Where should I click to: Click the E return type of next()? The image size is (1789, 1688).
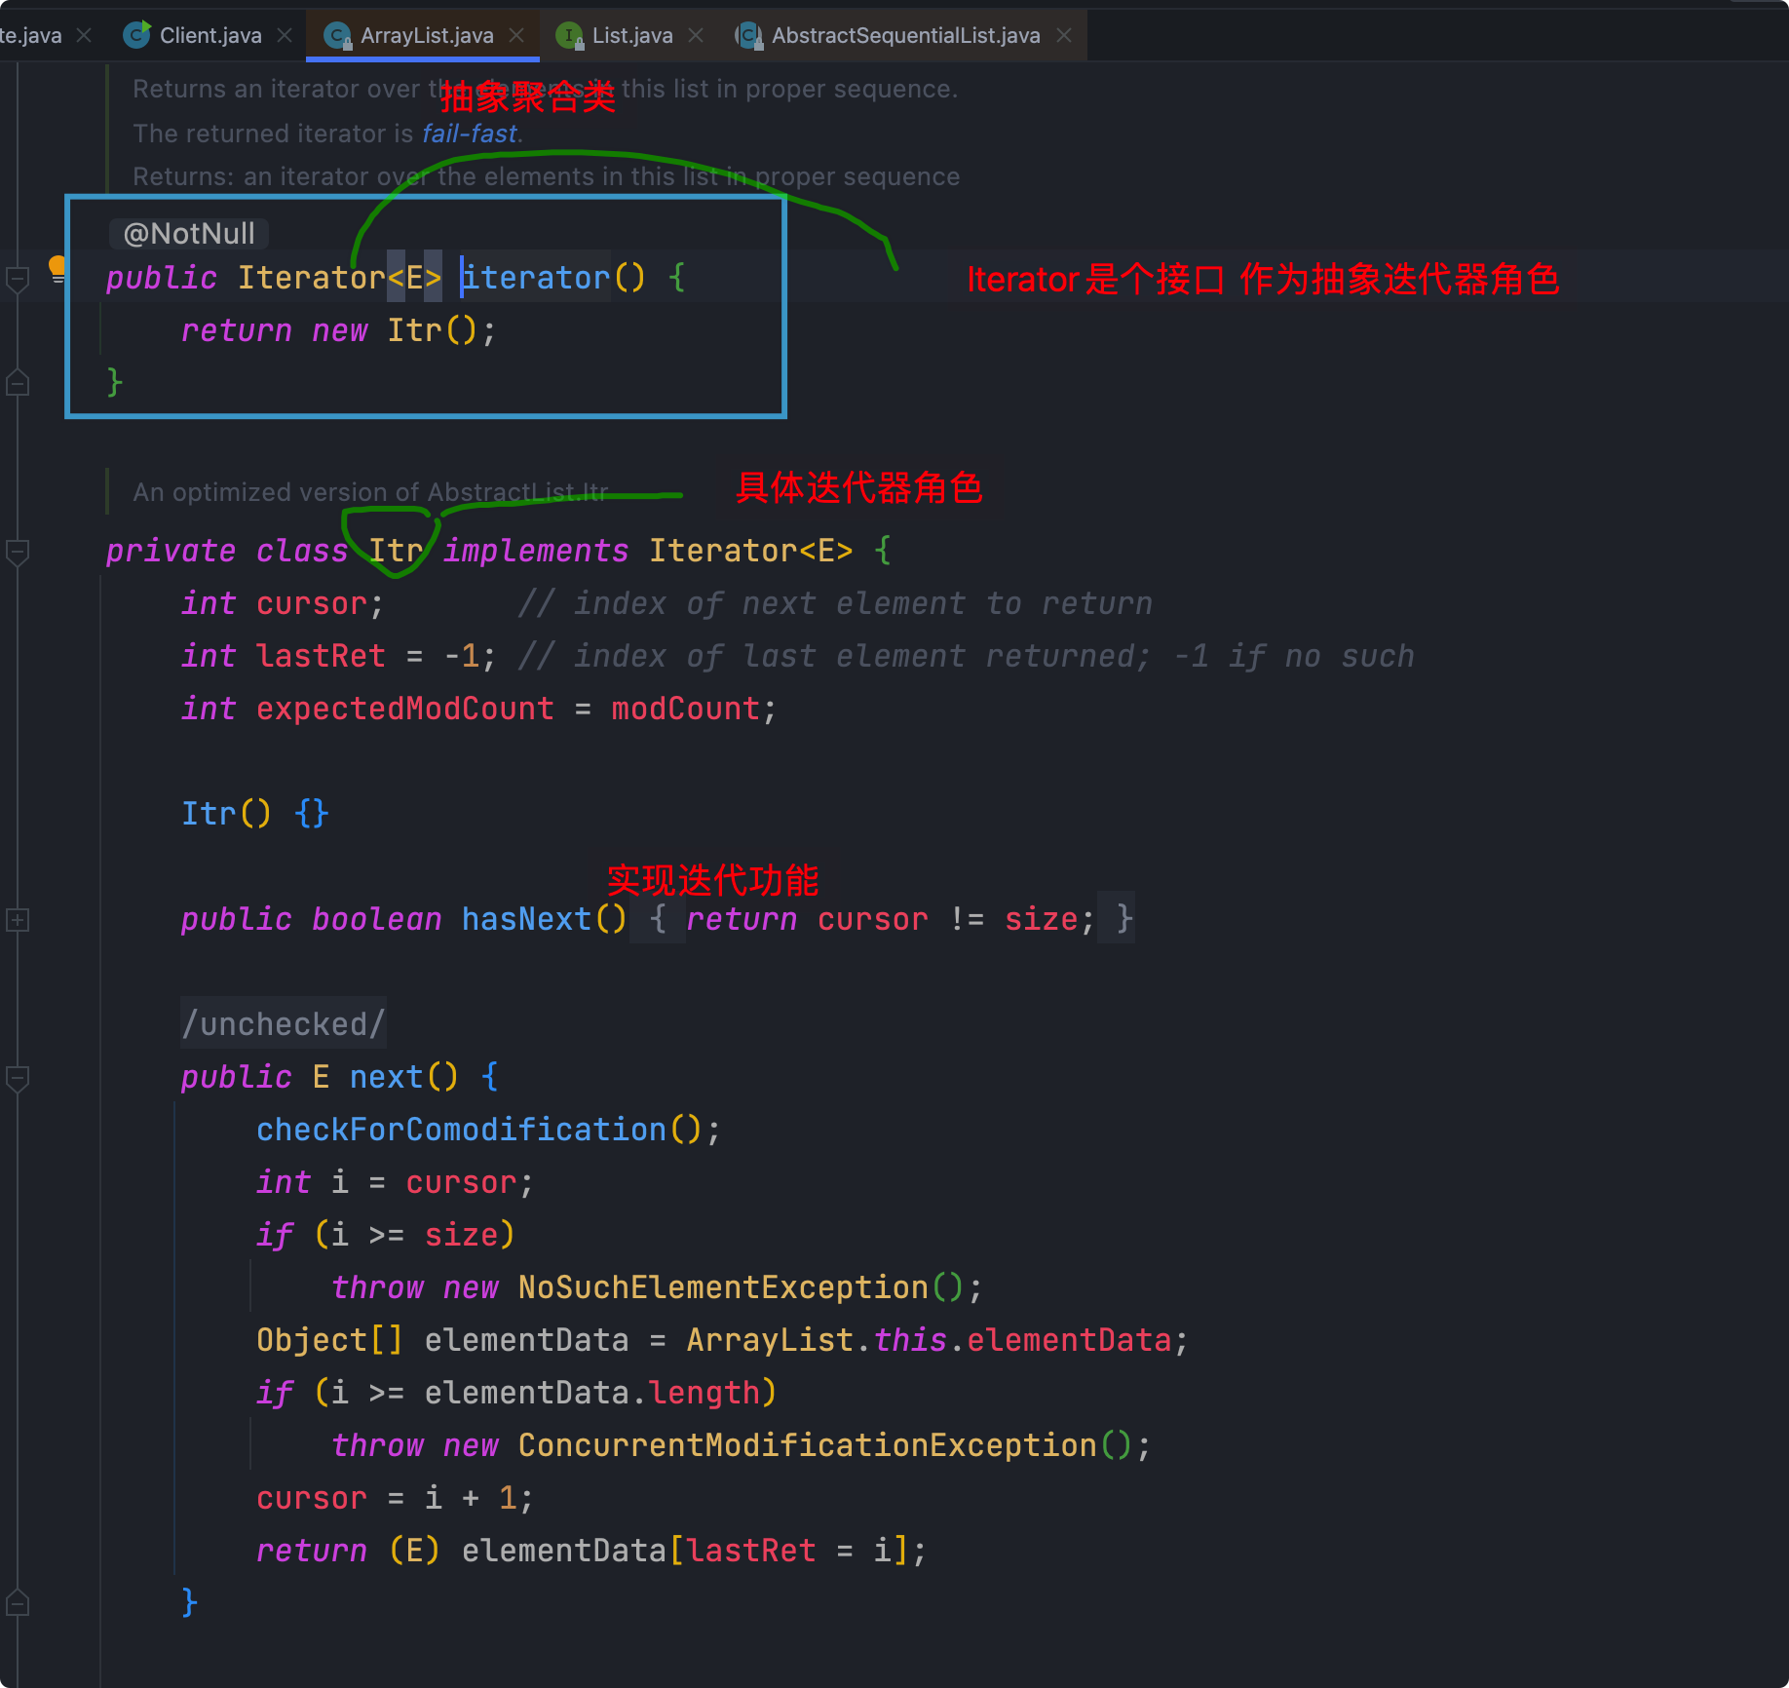coord(321,1077)
